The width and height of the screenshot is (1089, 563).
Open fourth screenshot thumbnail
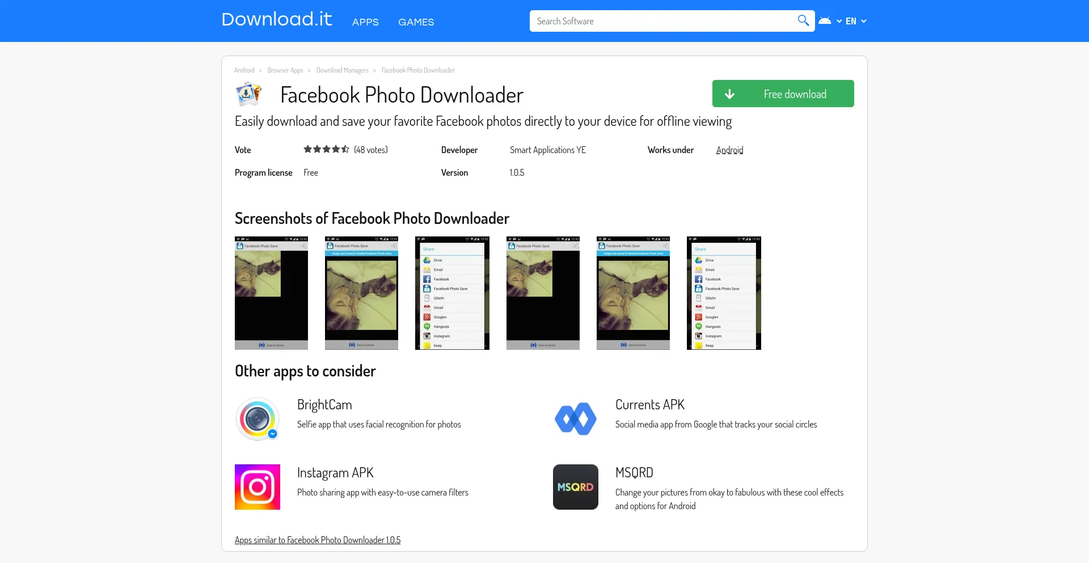(x=543, y=293)
